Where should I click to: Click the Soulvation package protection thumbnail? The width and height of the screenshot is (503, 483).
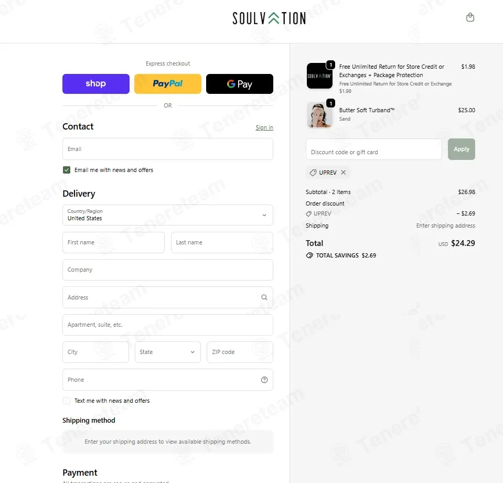click(319, 76)
